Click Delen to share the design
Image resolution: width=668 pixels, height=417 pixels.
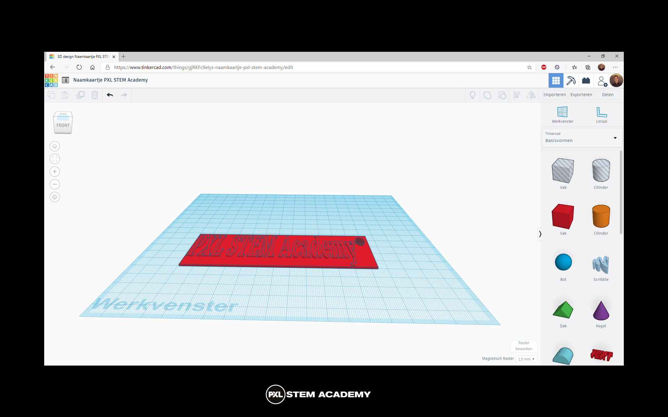tap(607, 95)
